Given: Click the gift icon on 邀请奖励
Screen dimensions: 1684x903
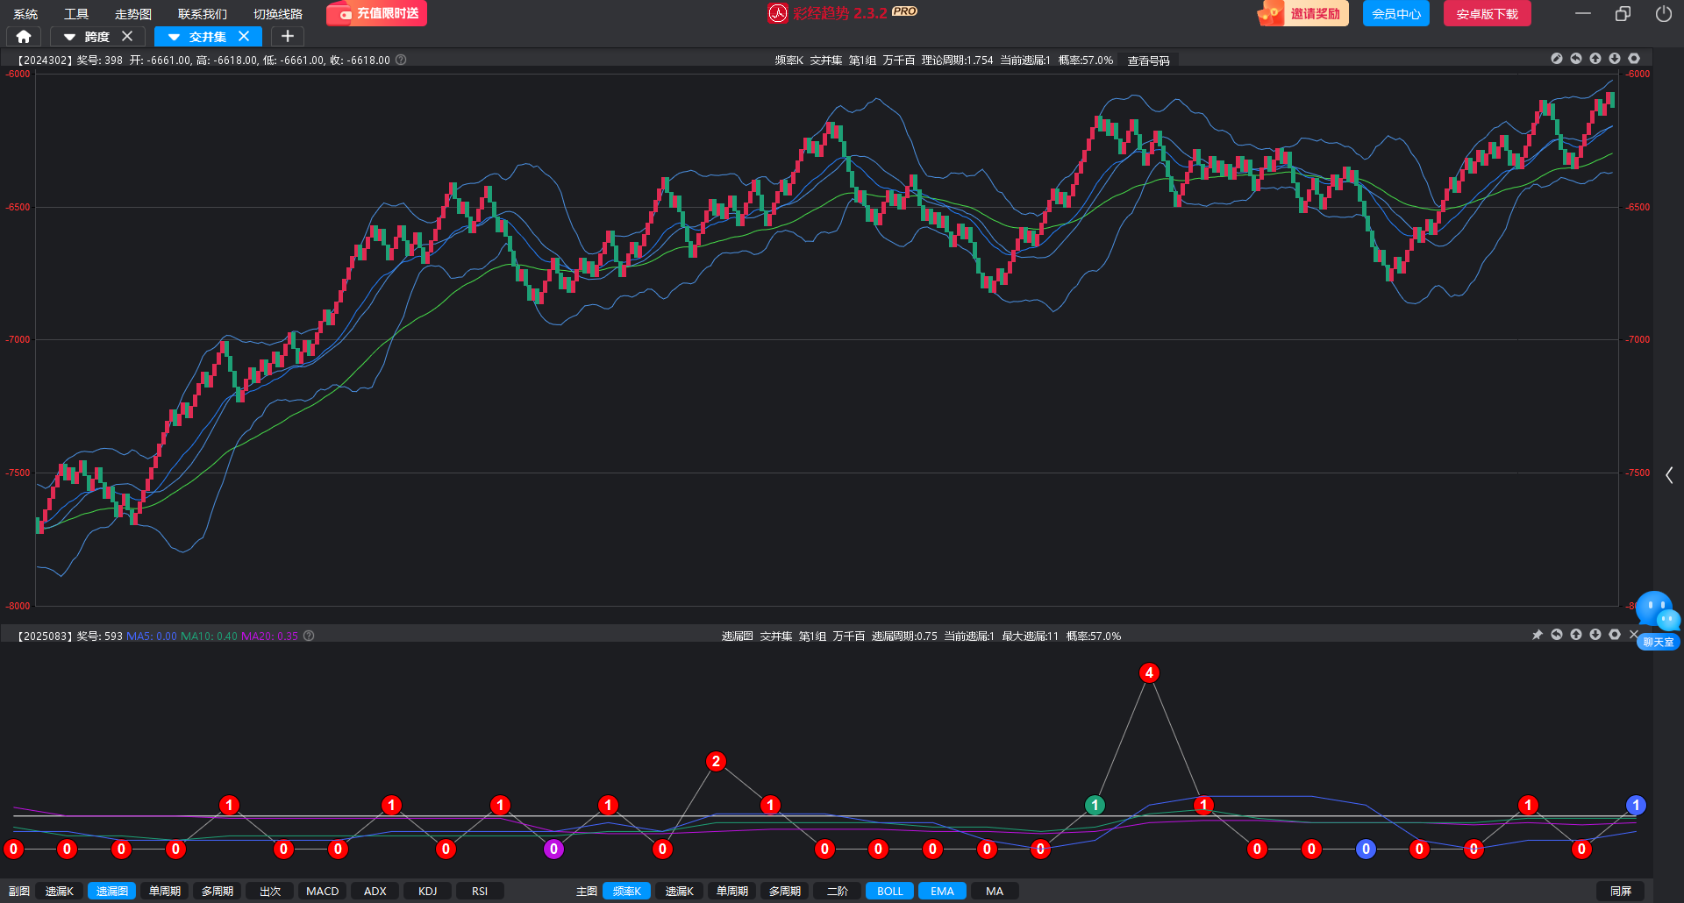Looking at the screenshot, I should 1270,13.
